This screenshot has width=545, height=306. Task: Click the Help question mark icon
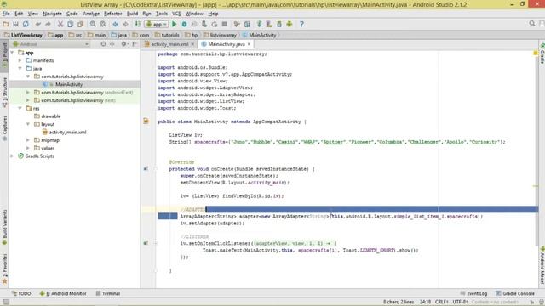point(301,24)
